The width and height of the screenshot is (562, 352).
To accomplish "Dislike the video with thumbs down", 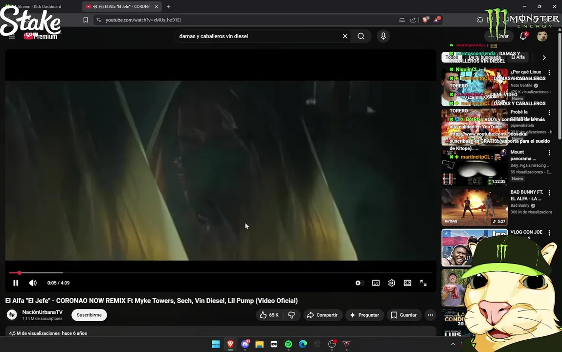I will [x=292, y=315].
